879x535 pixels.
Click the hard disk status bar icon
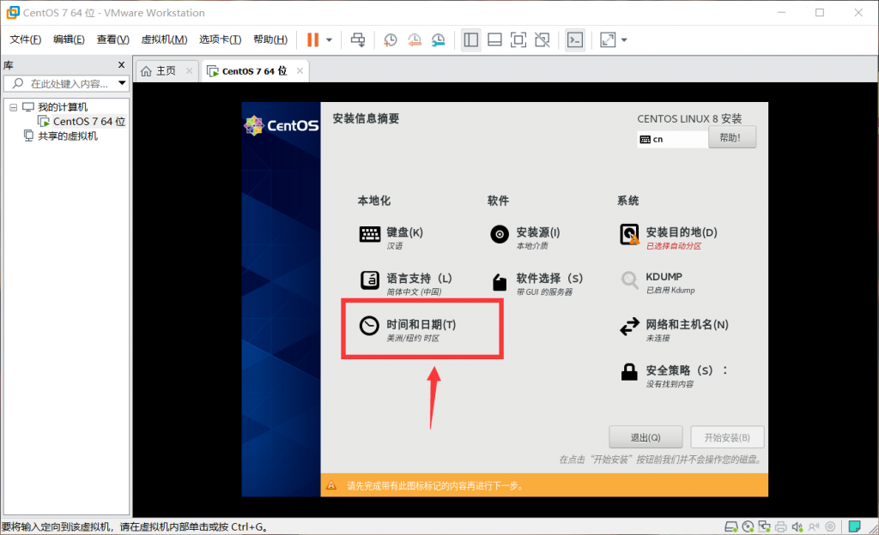pos(730,526)
